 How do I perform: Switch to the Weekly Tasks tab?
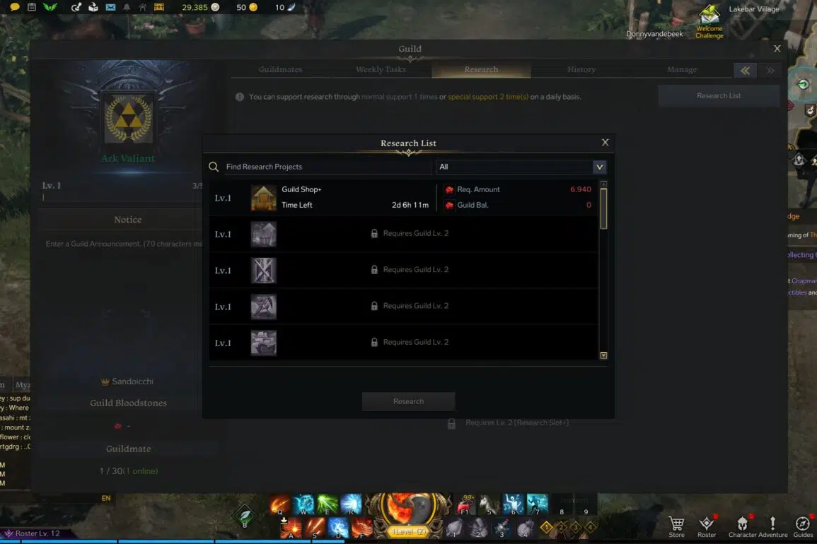[381, 69]
